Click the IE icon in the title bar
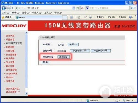The image size is (138, 103). point(2,3)
